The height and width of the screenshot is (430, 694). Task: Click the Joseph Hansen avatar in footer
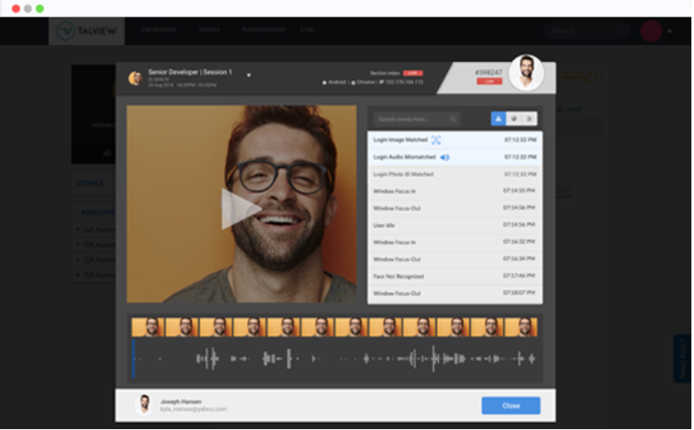[x=144, y=405]
